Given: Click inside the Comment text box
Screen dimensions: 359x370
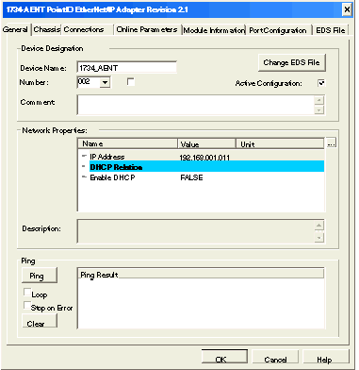Looking at the screenshot, I should pyautogui.click(x=195, y=105).
